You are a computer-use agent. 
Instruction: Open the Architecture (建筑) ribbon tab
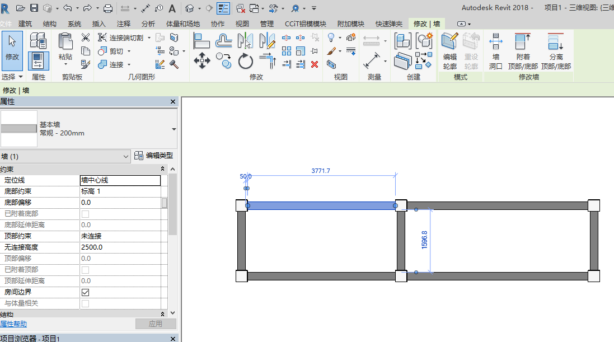[x=25, y=24]
